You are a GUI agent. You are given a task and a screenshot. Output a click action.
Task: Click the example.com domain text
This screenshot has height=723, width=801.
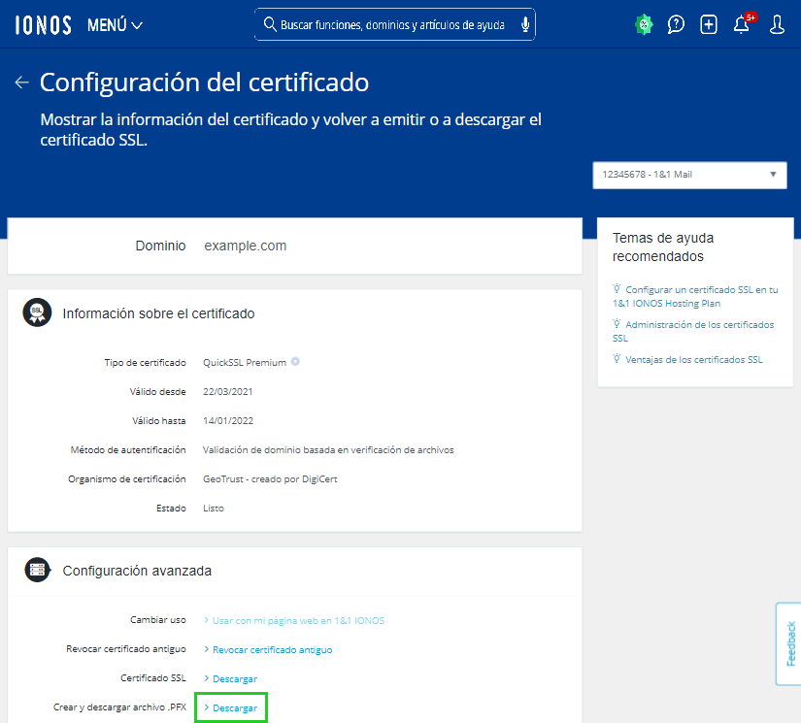pos(246,246)
